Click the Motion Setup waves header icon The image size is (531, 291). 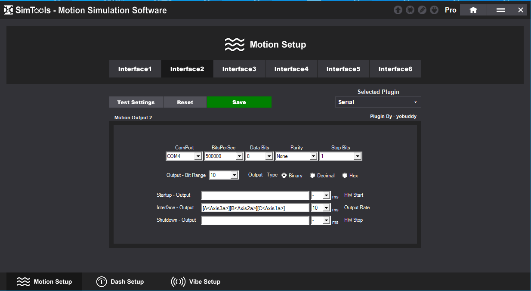[x=235, y=44]
